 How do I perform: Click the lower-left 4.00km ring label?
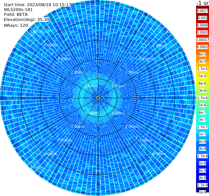pyautogui.click(x=50, y=154)
